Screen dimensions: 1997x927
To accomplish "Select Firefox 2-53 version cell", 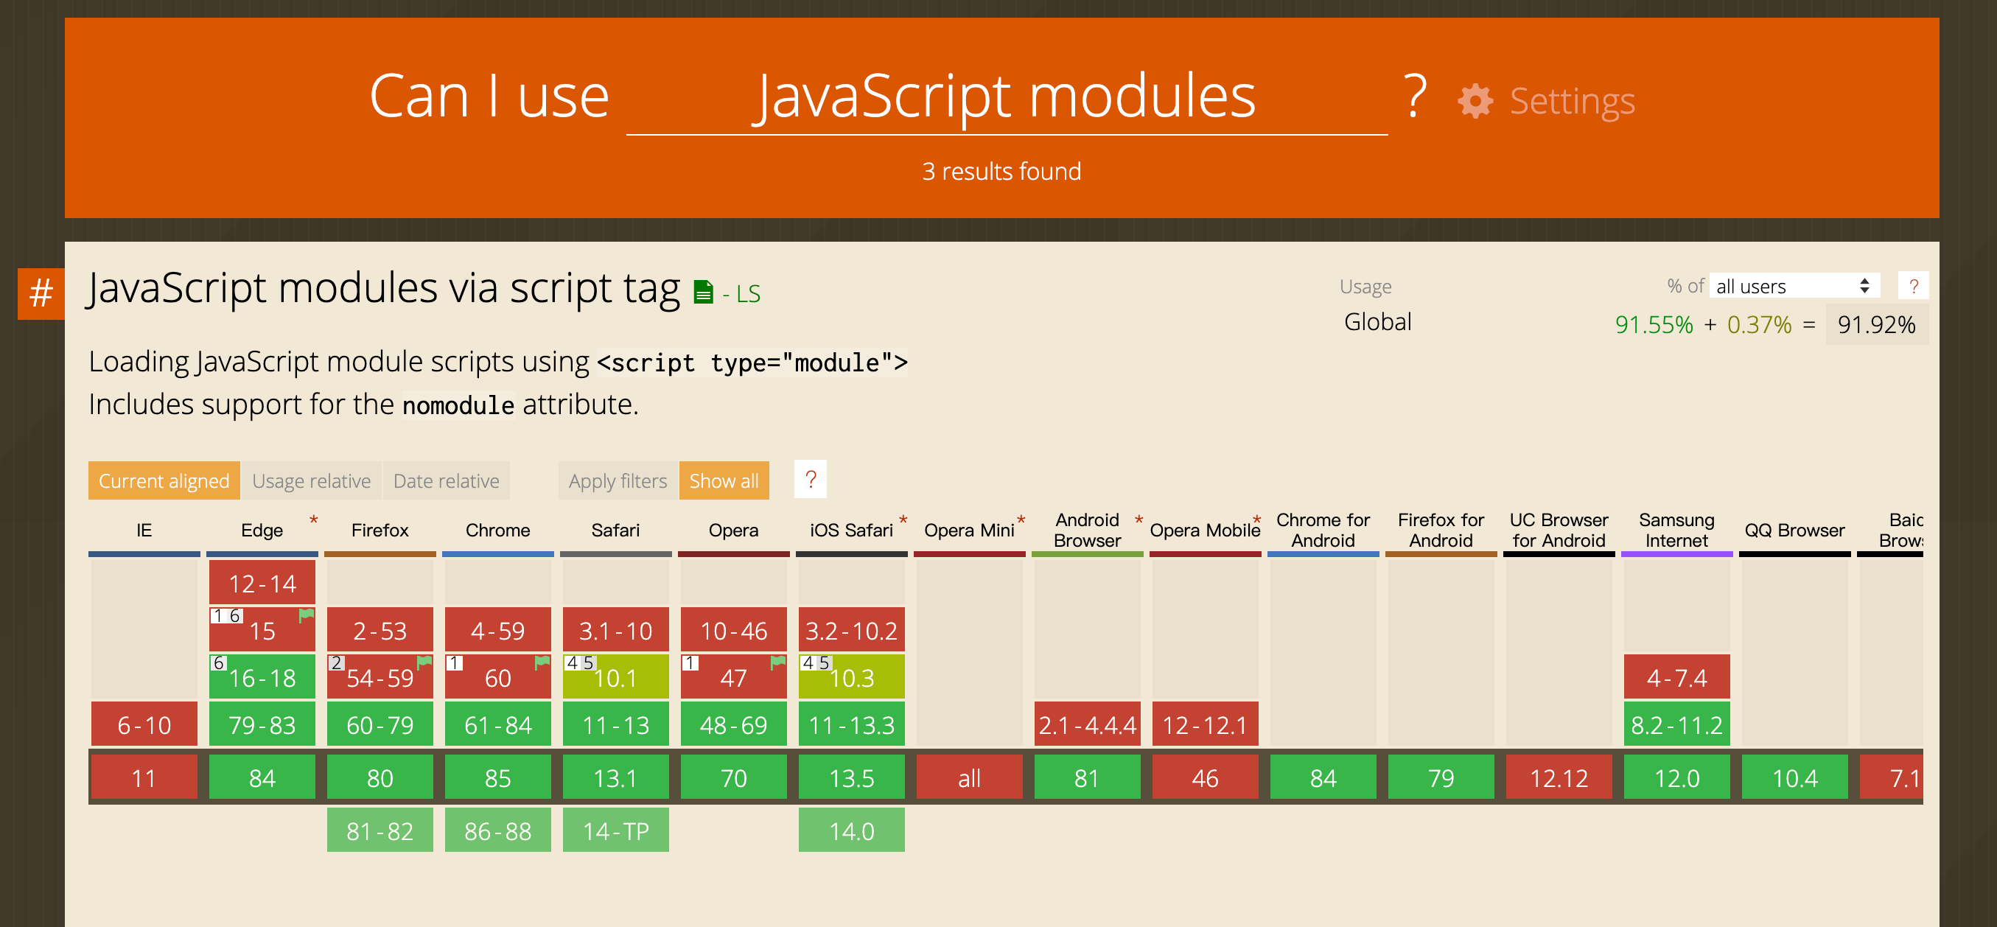I will coord(380,630).
